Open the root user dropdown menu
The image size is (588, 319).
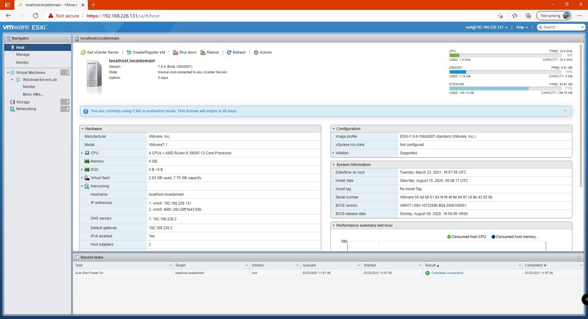[486, 27]
